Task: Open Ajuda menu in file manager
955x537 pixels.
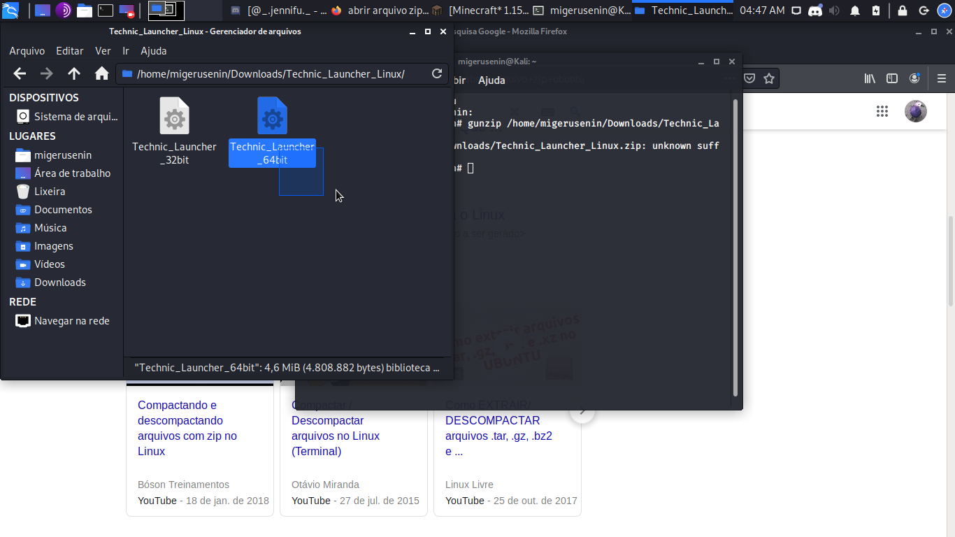Action: point(154,50)
